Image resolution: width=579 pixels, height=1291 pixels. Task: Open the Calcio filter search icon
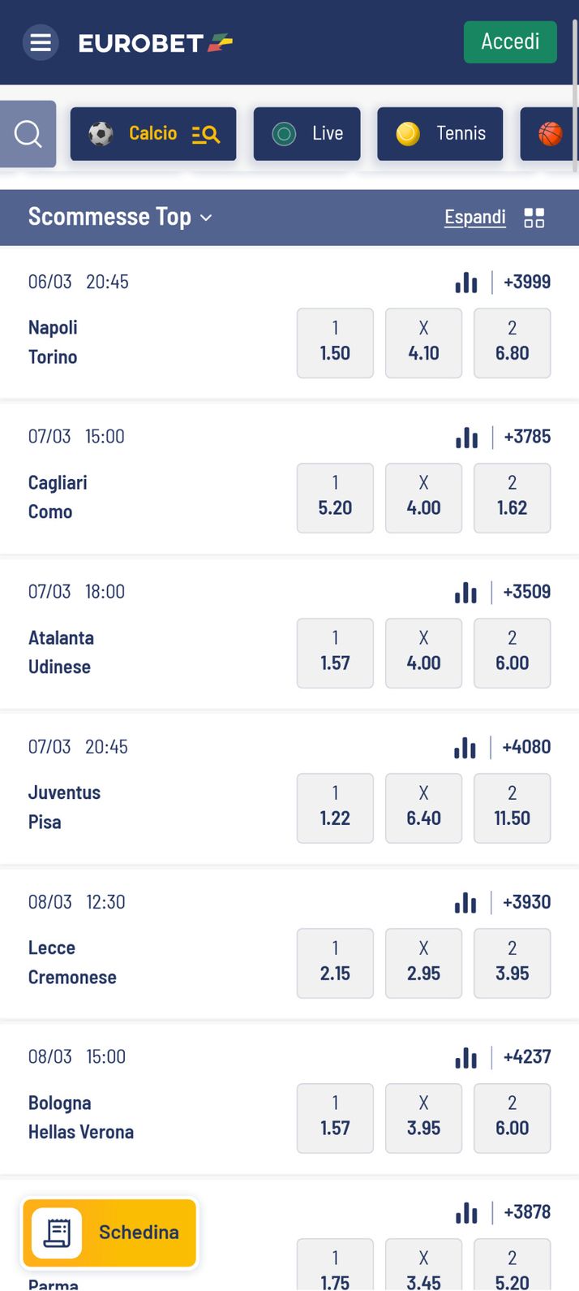tap(205, 133)
